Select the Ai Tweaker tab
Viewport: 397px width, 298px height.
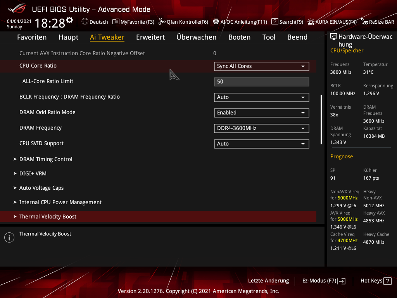click(x=107, y=37)
